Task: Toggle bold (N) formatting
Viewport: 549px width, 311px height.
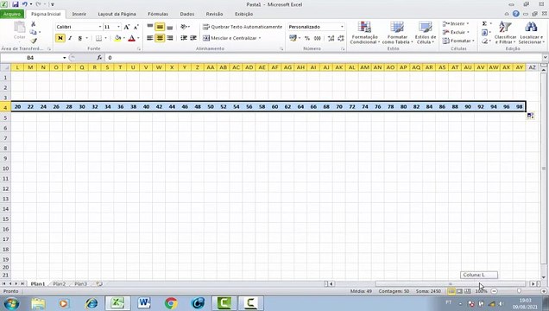Action: [x=60, y=38]
